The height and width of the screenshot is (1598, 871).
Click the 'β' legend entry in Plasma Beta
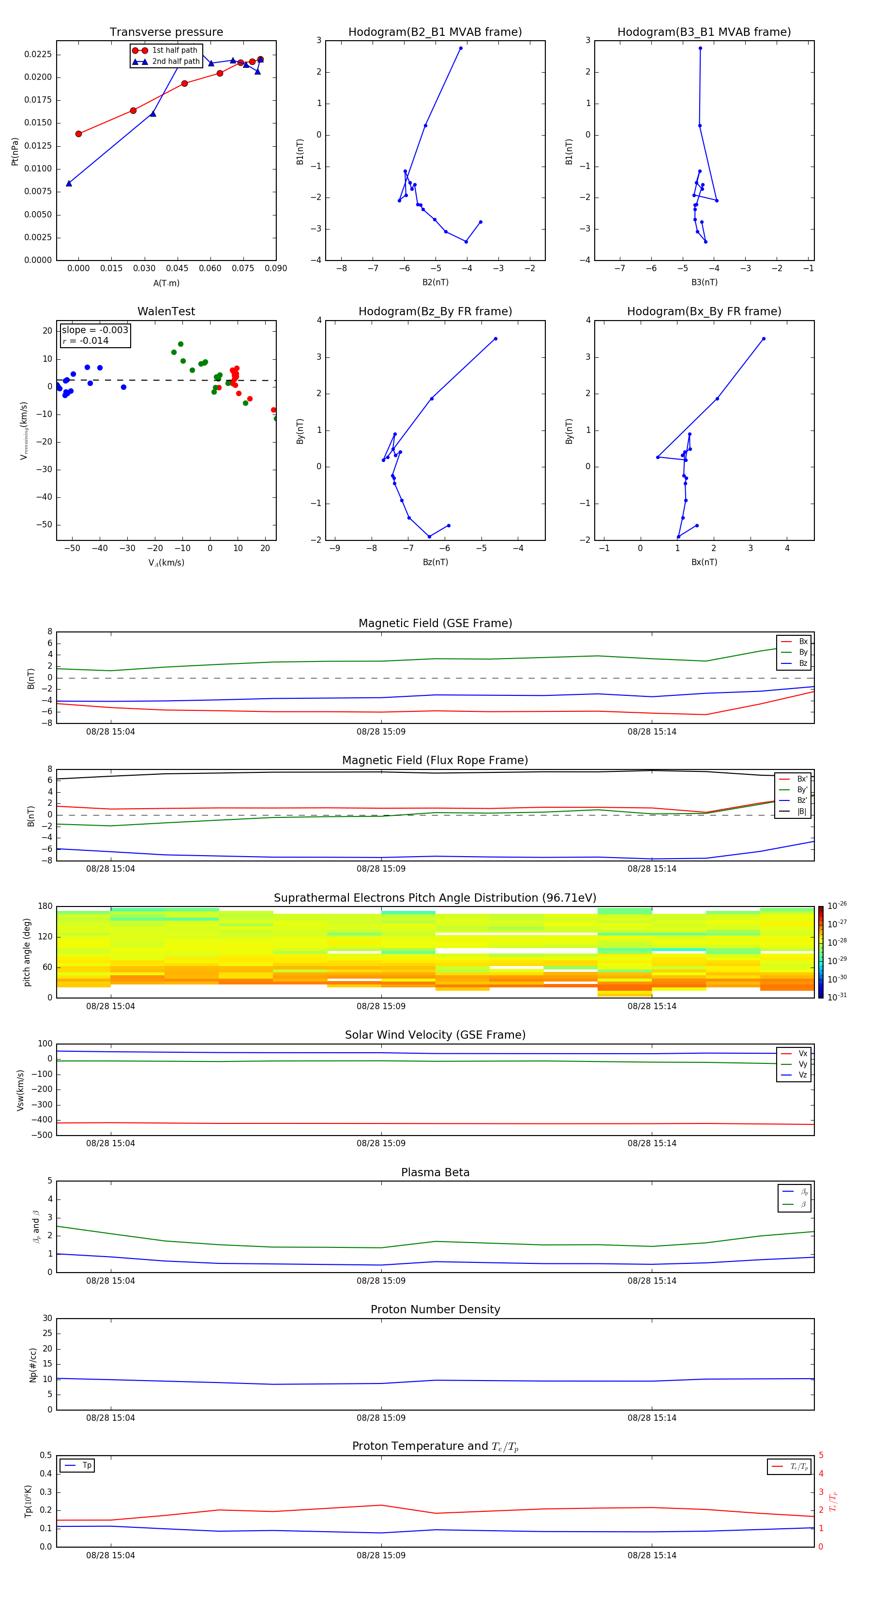pyautogui.click(x=796, y=1204)
